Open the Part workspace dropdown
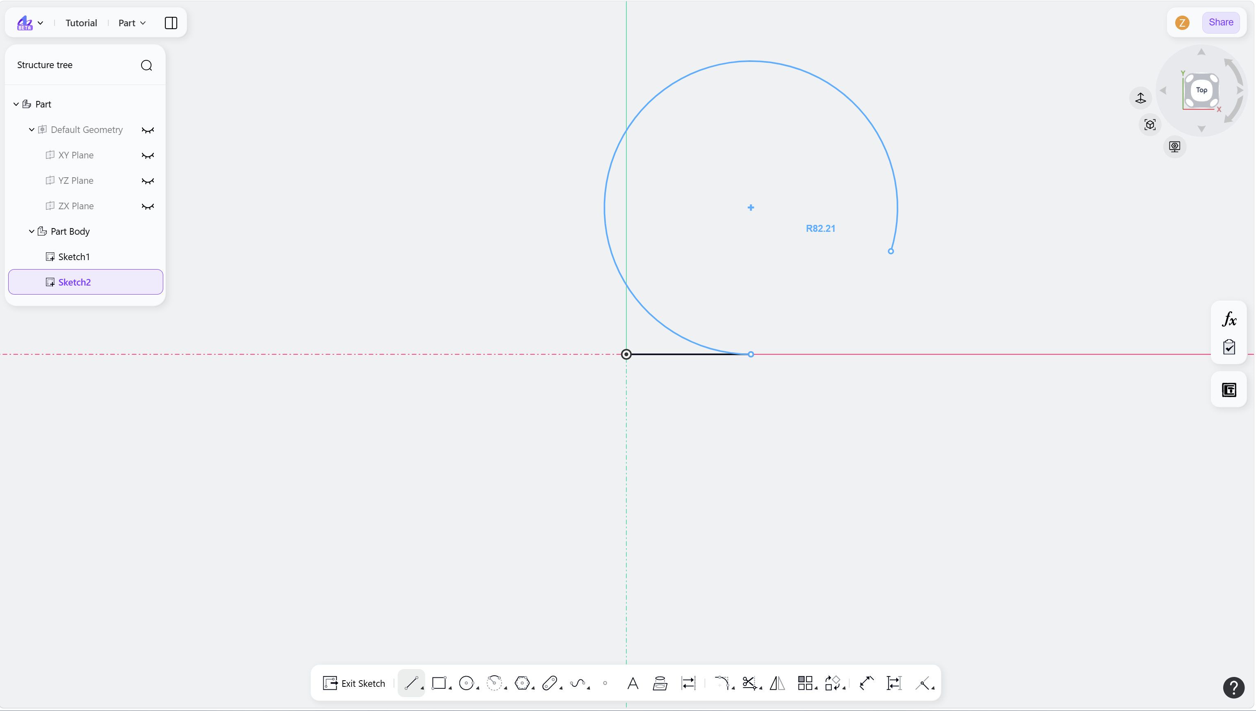The width and height of the screenshot is (1256, 711). [x=132, y=23]
